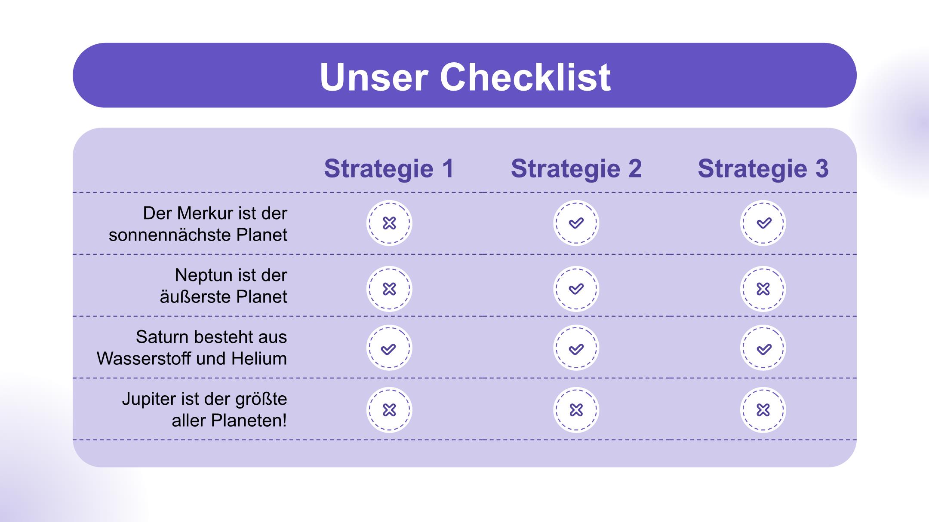Select the text 'Der Merkur ist der sonnennächste Planet'
This screenshot has width=929, height=522.
[198, 224]
